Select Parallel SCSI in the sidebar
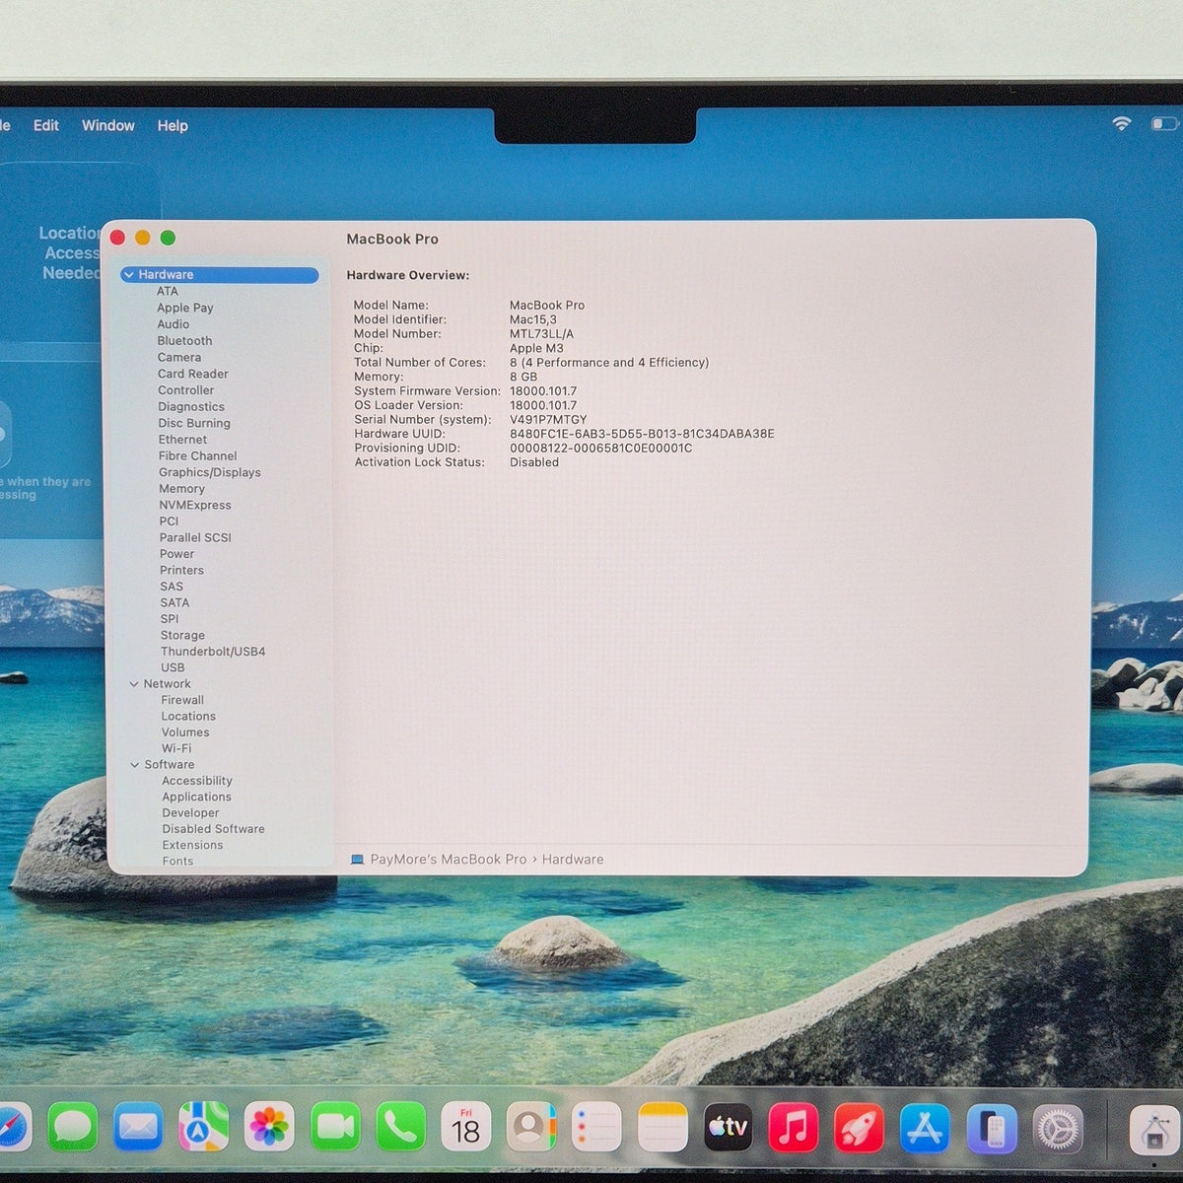This screenshot has width=1183, height=1183. pyautogui.click(x=195, y=538)
